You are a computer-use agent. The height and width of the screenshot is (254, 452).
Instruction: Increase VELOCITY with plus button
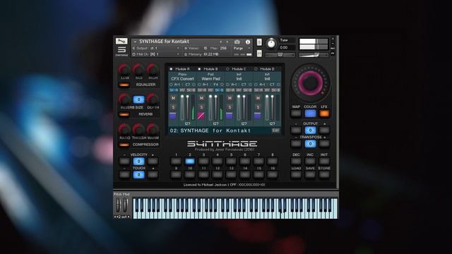[153, 162]
